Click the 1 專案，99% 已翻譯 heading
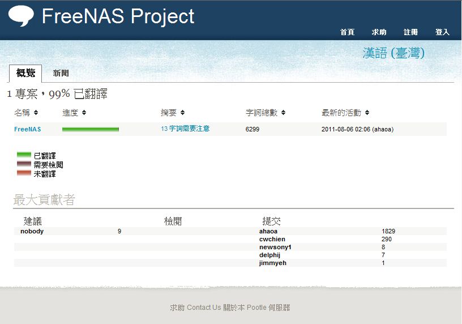 (x=57, y=94)
